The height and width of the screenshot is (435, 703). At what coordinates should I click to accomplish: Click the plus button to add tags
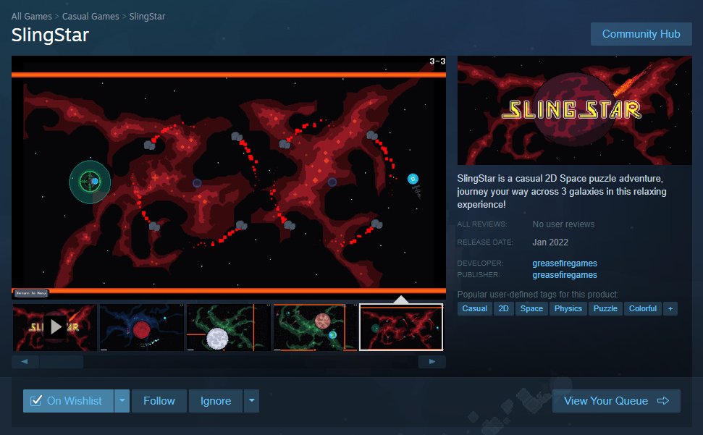pos(670,308)
